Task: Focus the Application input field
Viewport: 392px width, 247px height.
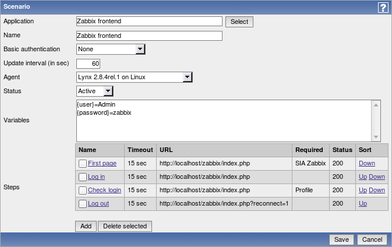Action: point(149,21)
